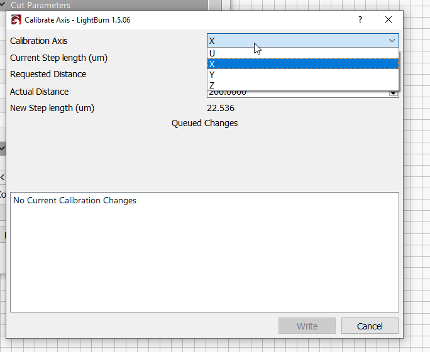The image size is (430, 352).
Task: Pick Y axis from the dropdown list
Action: coord(303,75)
